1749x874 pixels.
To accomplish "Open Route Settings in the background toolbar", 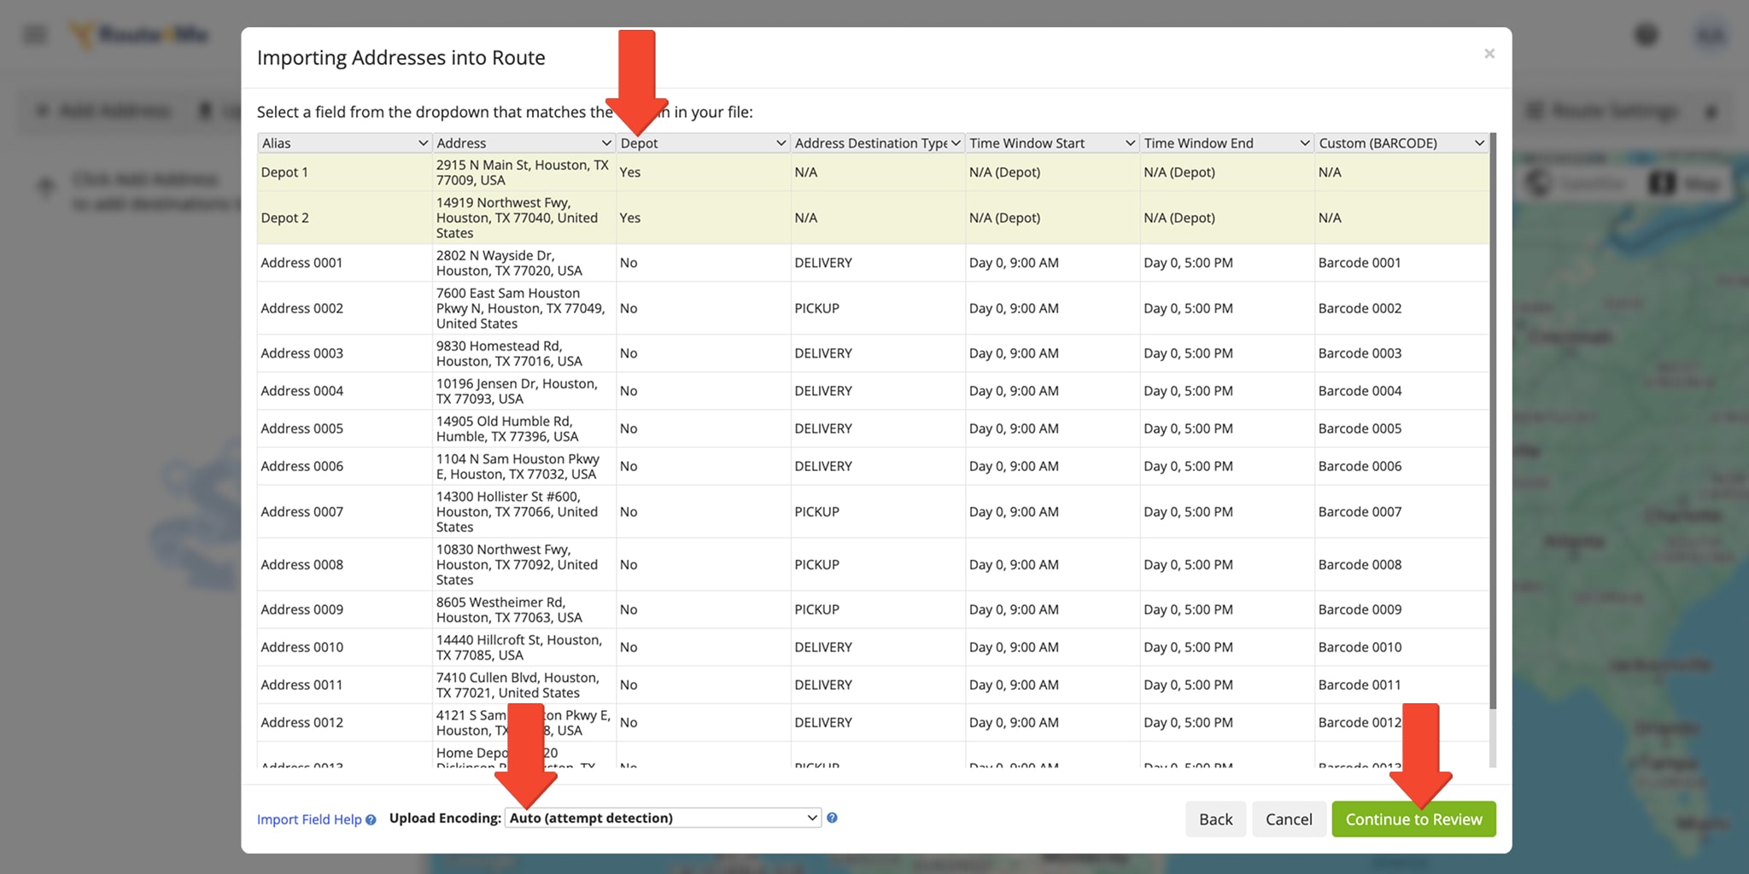I will pyautogui.click(x=1602, y=111).
